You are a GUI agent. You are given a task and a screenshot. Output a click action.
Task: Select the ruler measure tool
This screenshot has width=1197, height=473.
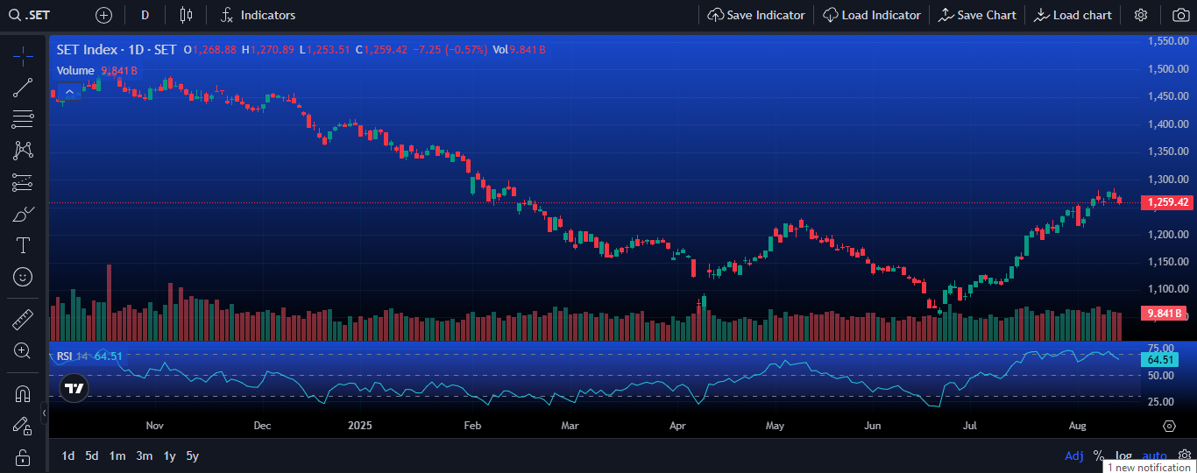click(x=23, y=319)
